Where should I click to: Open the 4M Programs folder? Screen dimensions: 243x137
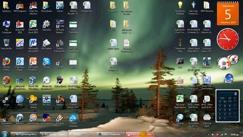click(x=20, y=7)
